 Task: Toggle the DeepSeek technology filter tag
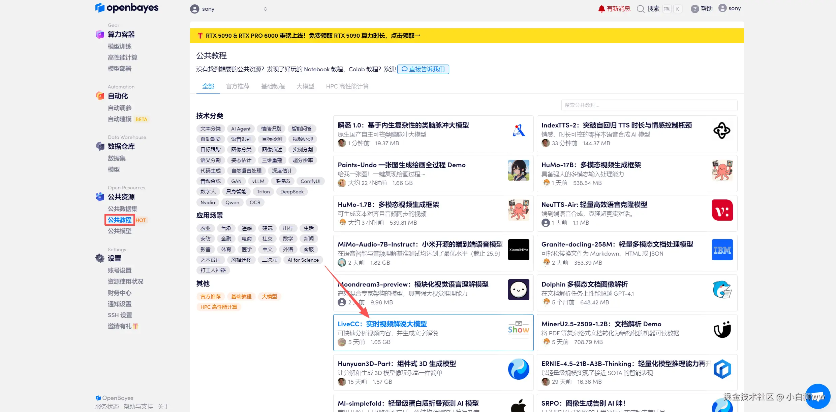pos(292,192)
